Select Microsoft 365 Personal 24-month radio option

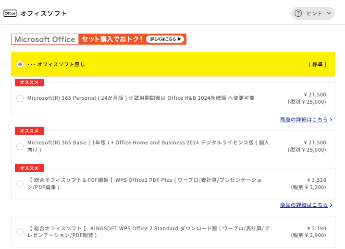coord(20,98)
